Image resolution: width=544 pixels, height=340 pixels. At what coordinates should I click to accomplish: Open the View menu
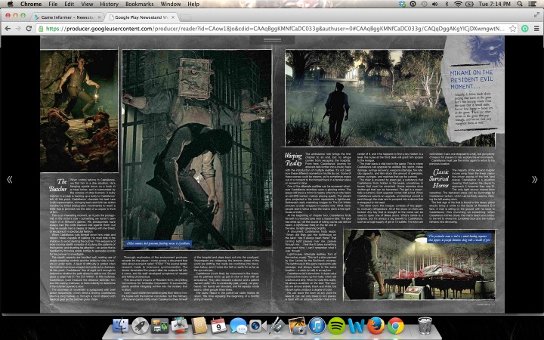(87, 4)
